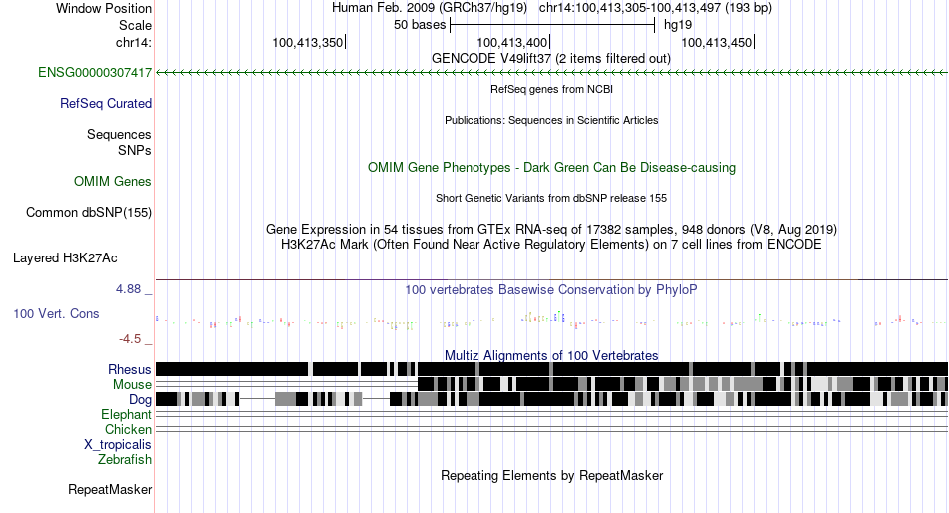Click the Human Feb. 2009 (GRCh37/hg19) assembly text
This screenshot has height=513, width=949.
click(430, 8)
